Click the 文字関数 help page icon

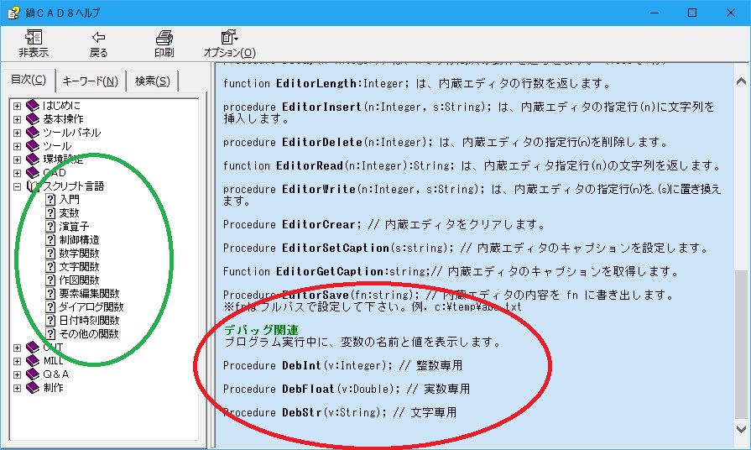coord(50,266)
